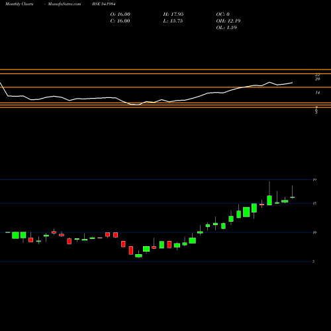Click the 'MunafaSutra.com' site label
Viewport: 331px width, 331px height.
(64, 4)
